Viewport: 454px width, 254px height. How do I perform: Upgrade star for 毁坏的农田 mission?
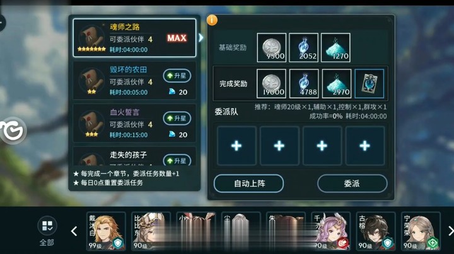point(177,75)
